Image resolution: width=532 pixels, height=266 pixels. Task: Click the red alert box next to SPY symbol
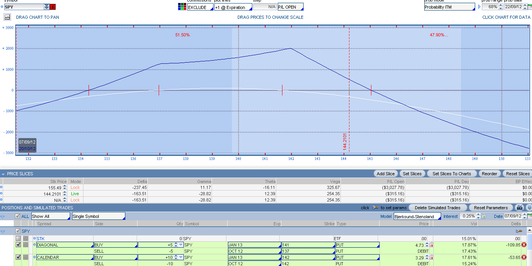[x=53, y=7]
